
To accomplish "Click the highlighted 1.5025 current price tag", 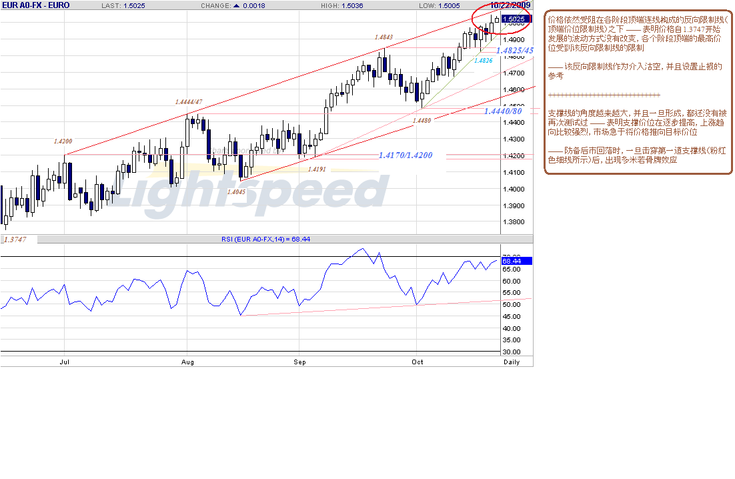I will [516, 19].
